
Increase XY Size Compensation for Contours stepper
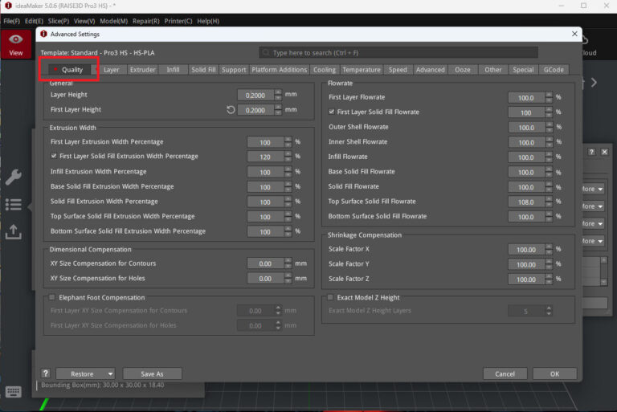[x=288, y=260]
